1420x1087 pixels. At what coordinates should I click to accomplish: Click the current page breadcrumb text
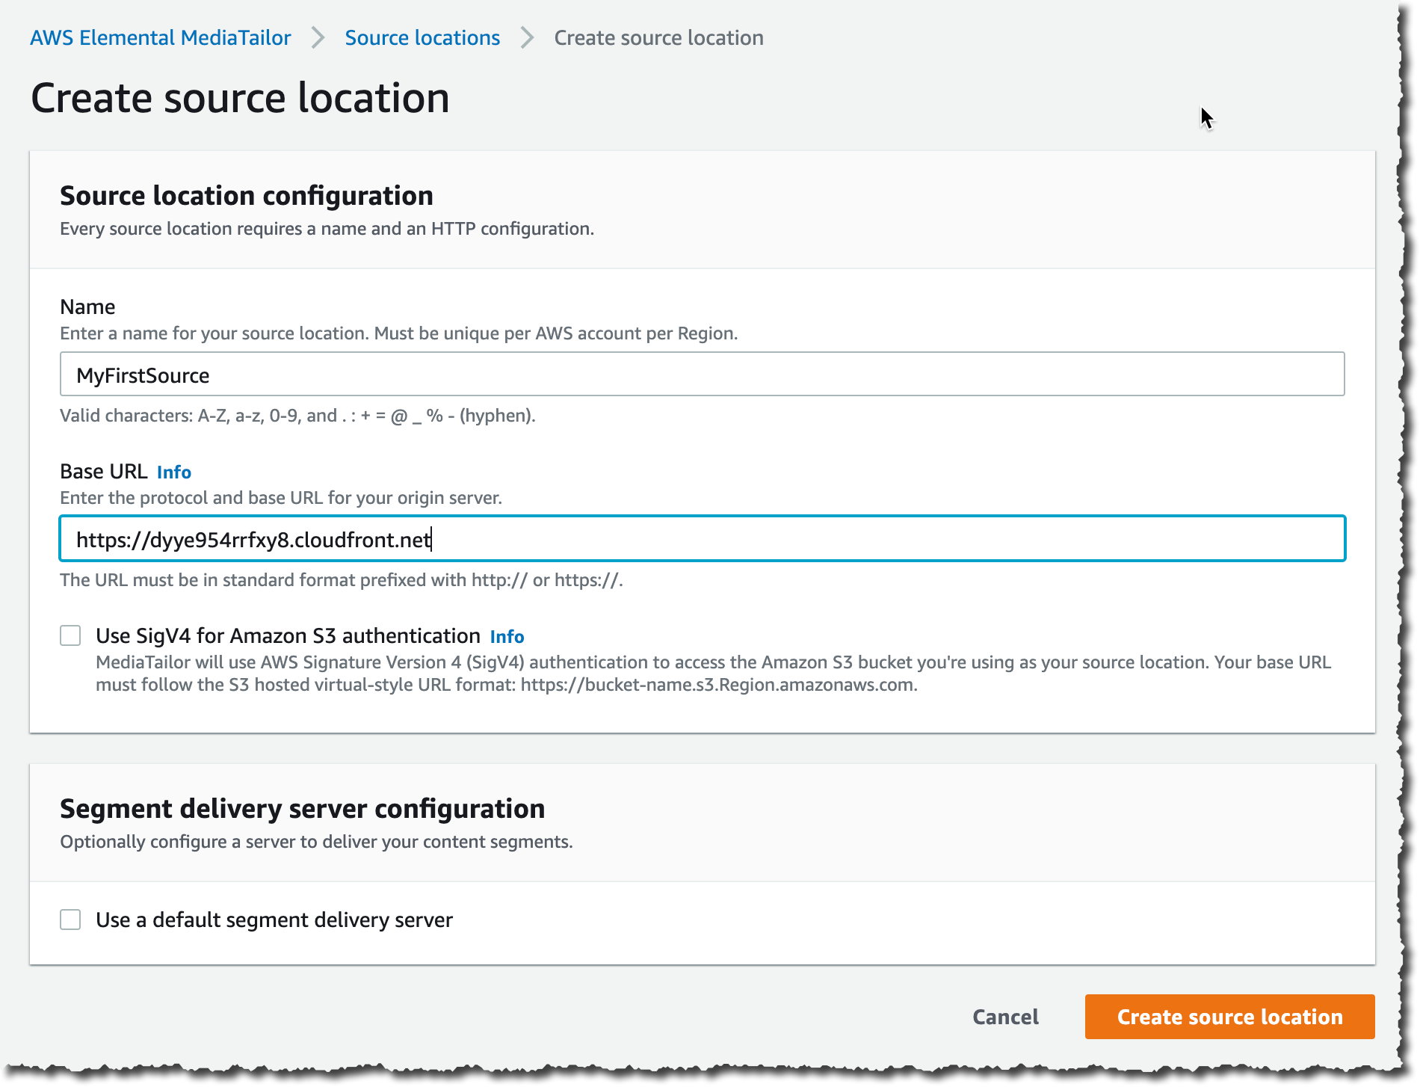658,37
